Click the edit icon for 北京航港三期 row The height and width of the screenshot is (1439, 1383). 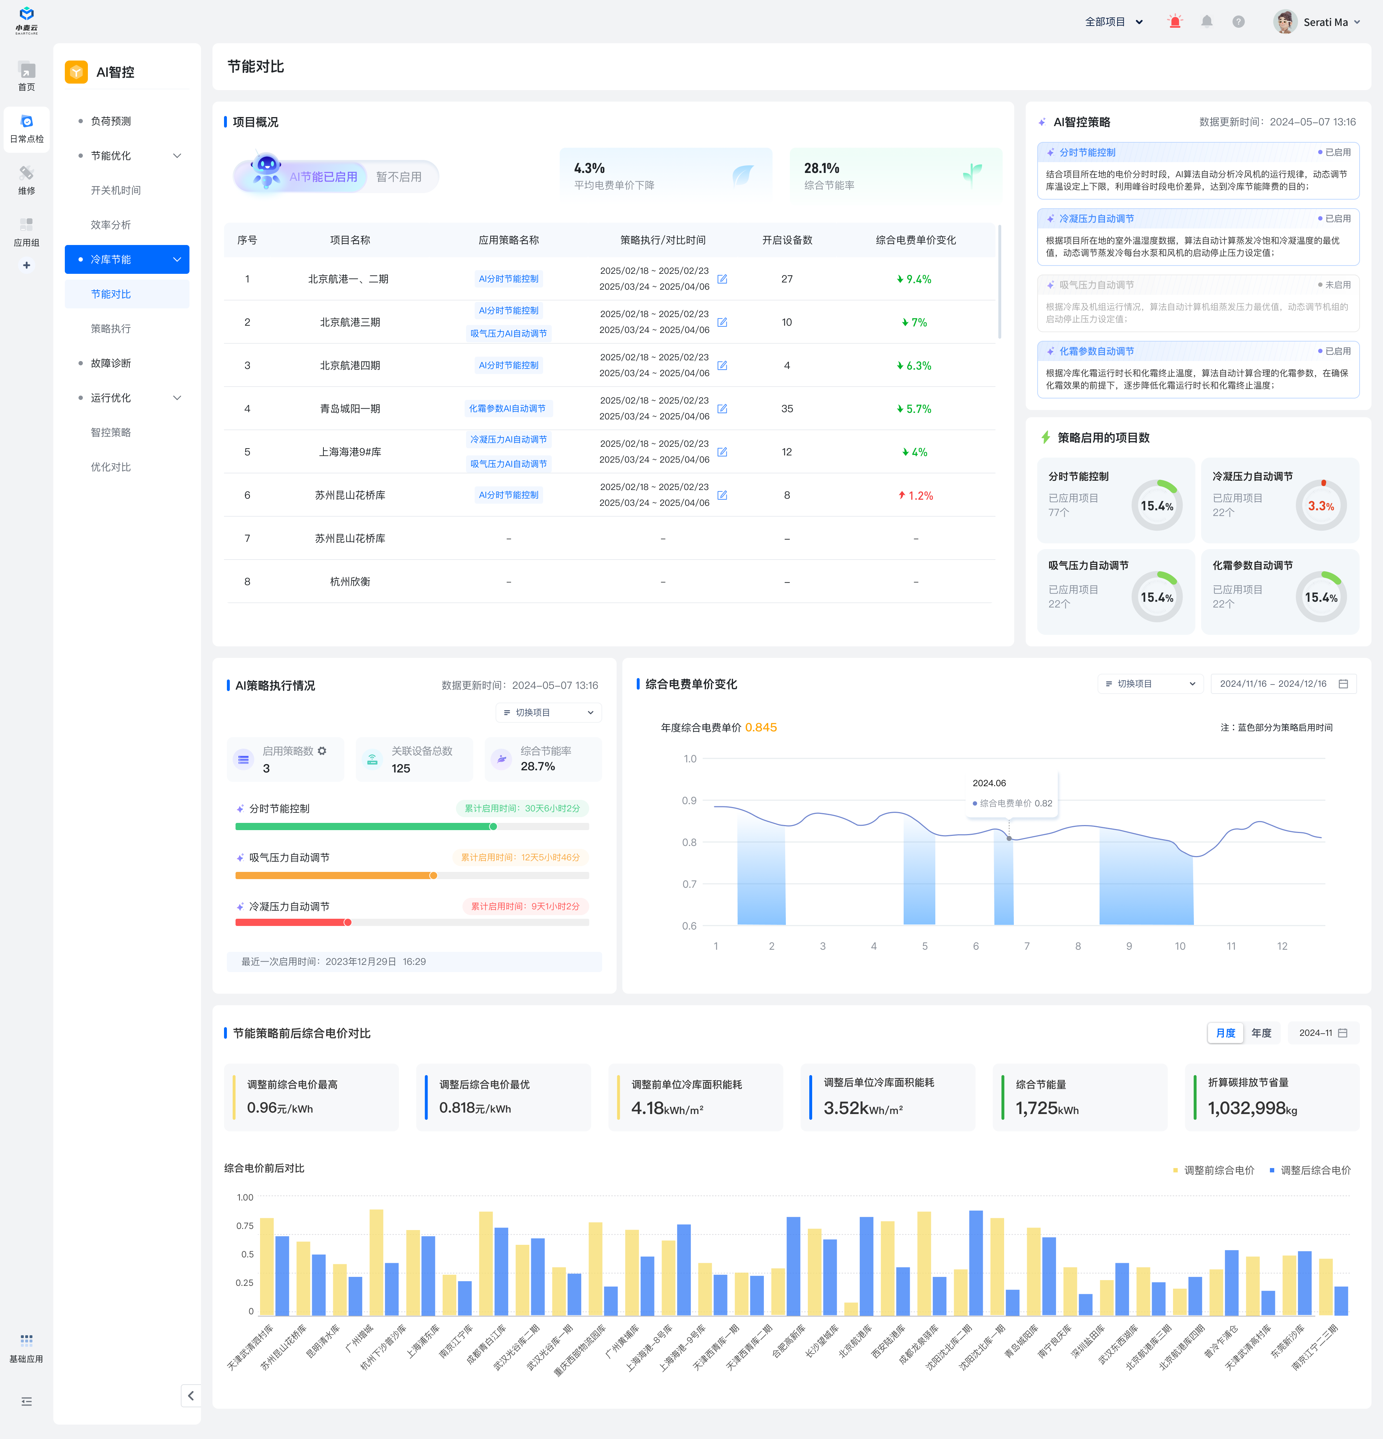tap(722, 322)
